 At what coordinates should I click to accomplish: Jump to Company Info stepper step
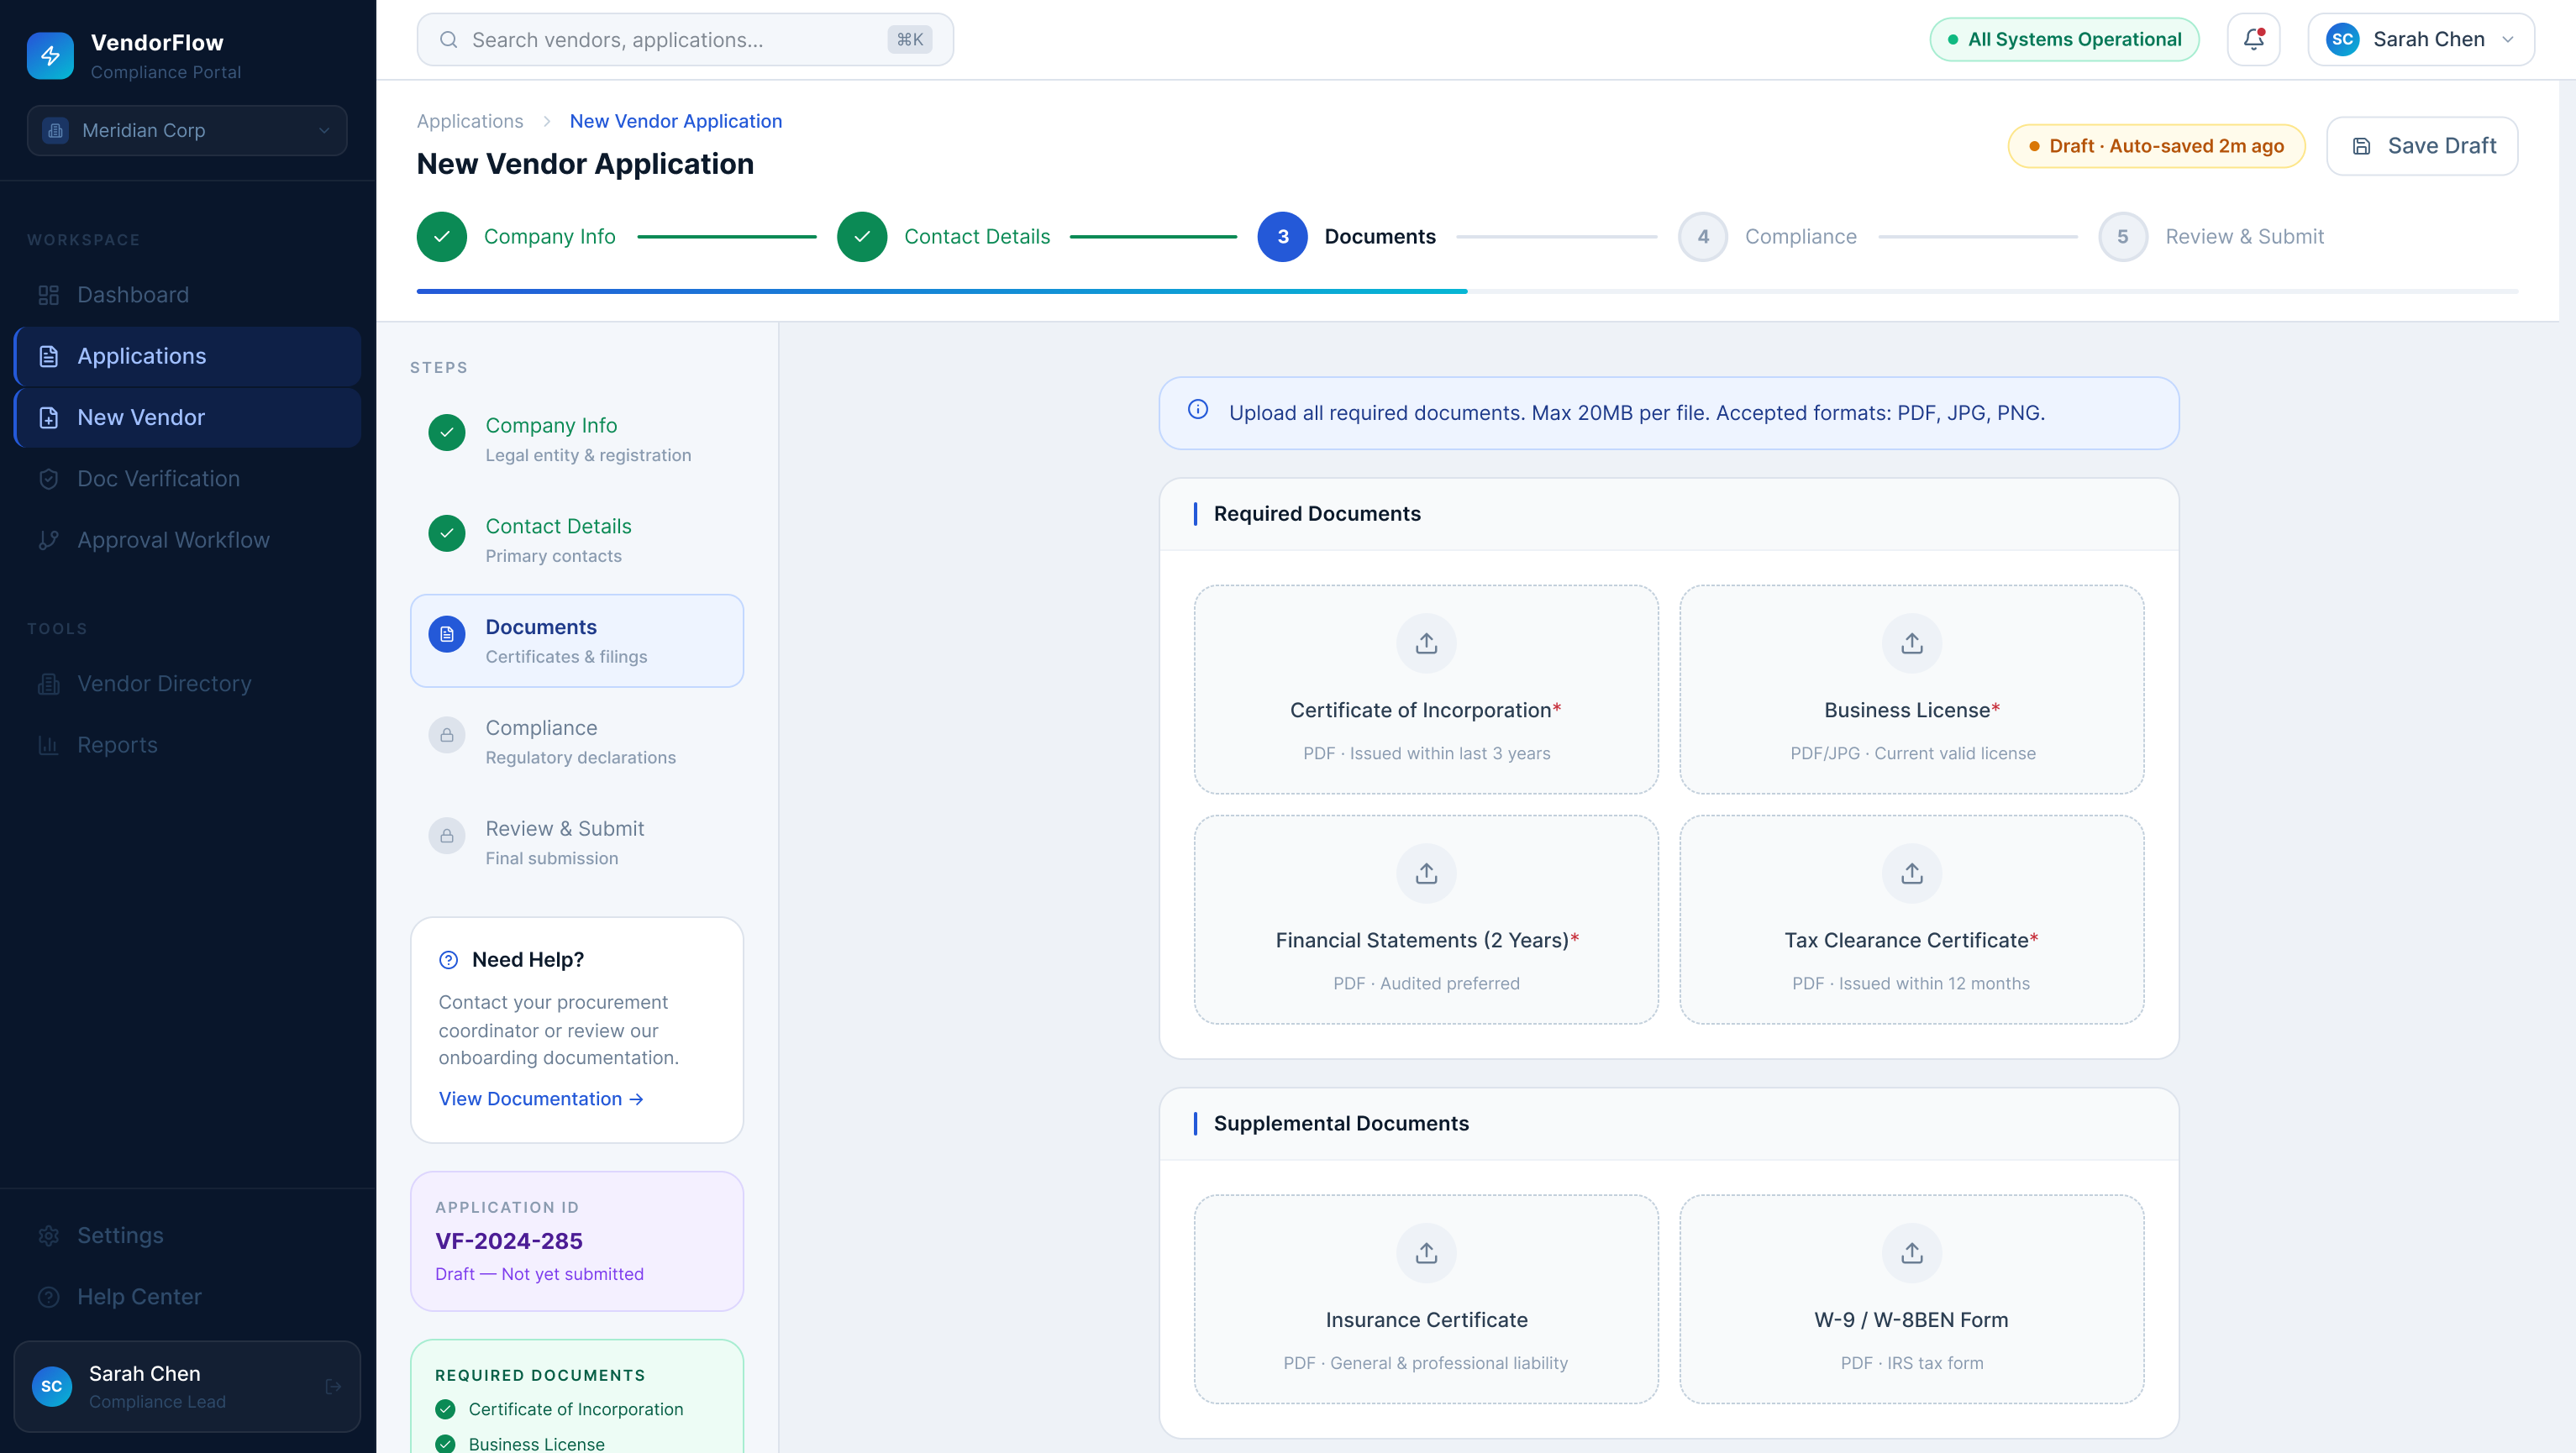516,237
